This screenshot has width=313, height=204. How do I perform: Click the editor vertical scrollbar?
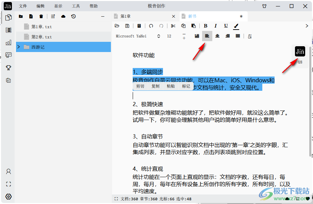click(x=310, y=102)
